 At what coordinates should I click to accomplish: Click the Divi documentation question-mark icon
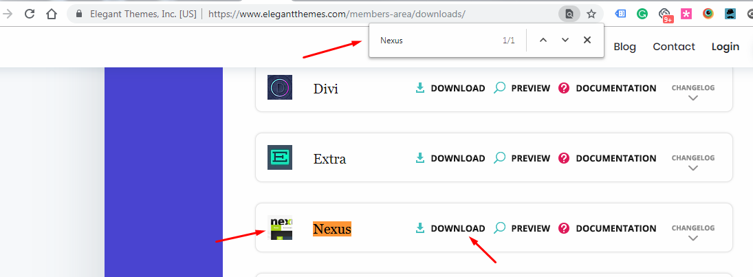click(564, 89)
